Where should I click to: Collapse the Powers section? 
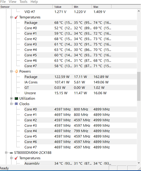coord(11,71)
